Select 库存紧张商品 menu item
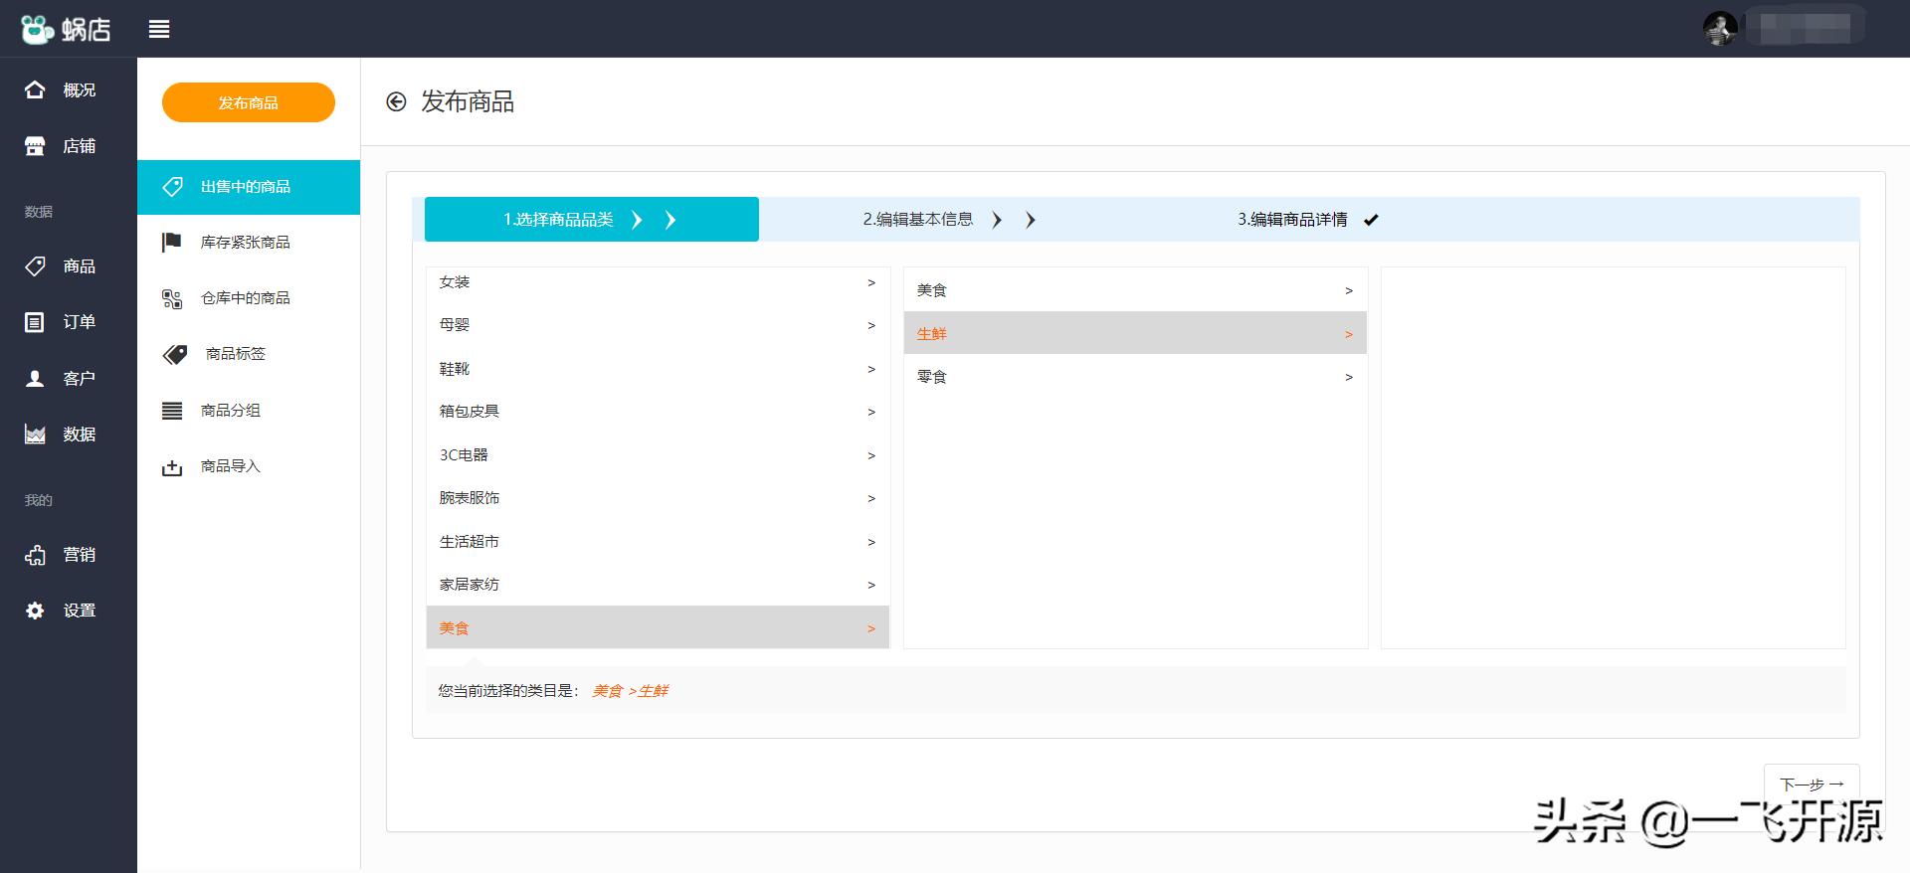This screenshot has height=873, width=1910. [245, 243]
